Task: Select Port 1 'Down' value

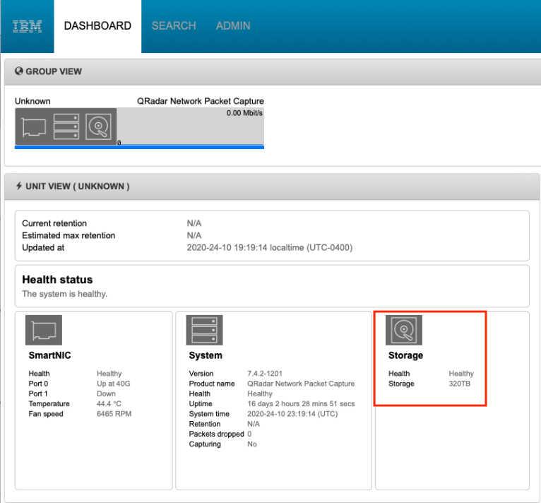Action: [x=106, y=393]
